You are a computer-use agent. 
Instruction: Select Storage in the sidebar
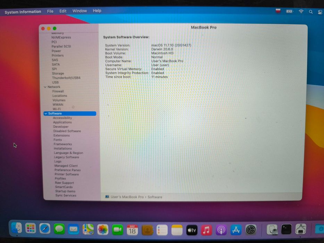58,73
